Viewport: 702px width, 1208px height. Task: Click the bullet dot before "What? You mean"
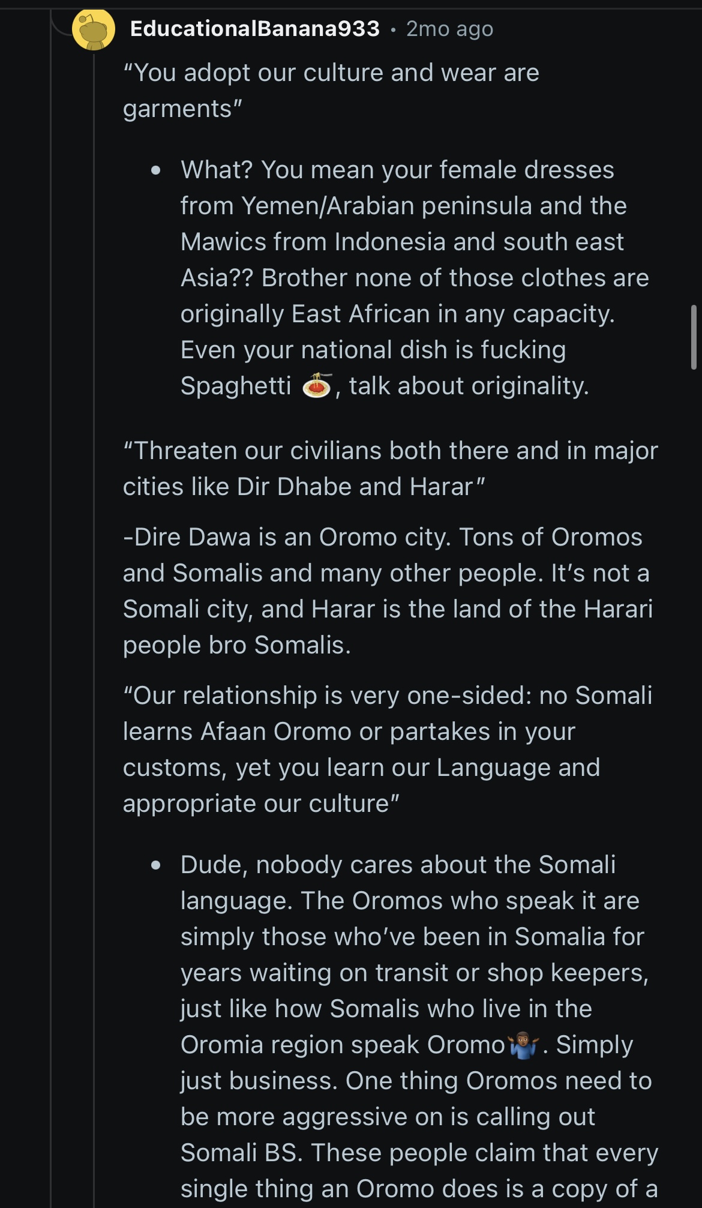click(156, 171)
